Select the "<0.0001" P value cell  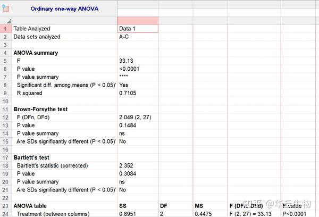click(x=138, y=69)
